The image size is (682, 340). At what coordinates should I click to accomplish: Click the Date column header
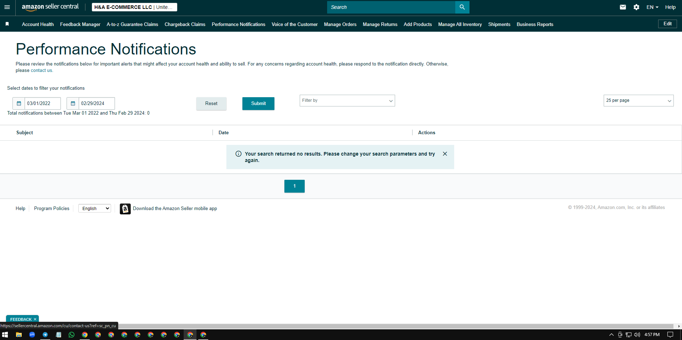[224, 132]
